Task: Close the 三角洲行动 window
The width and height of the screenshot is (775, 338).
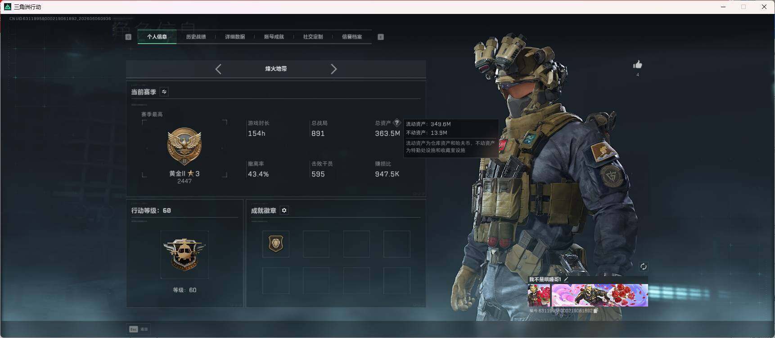Action: (764, 7)
